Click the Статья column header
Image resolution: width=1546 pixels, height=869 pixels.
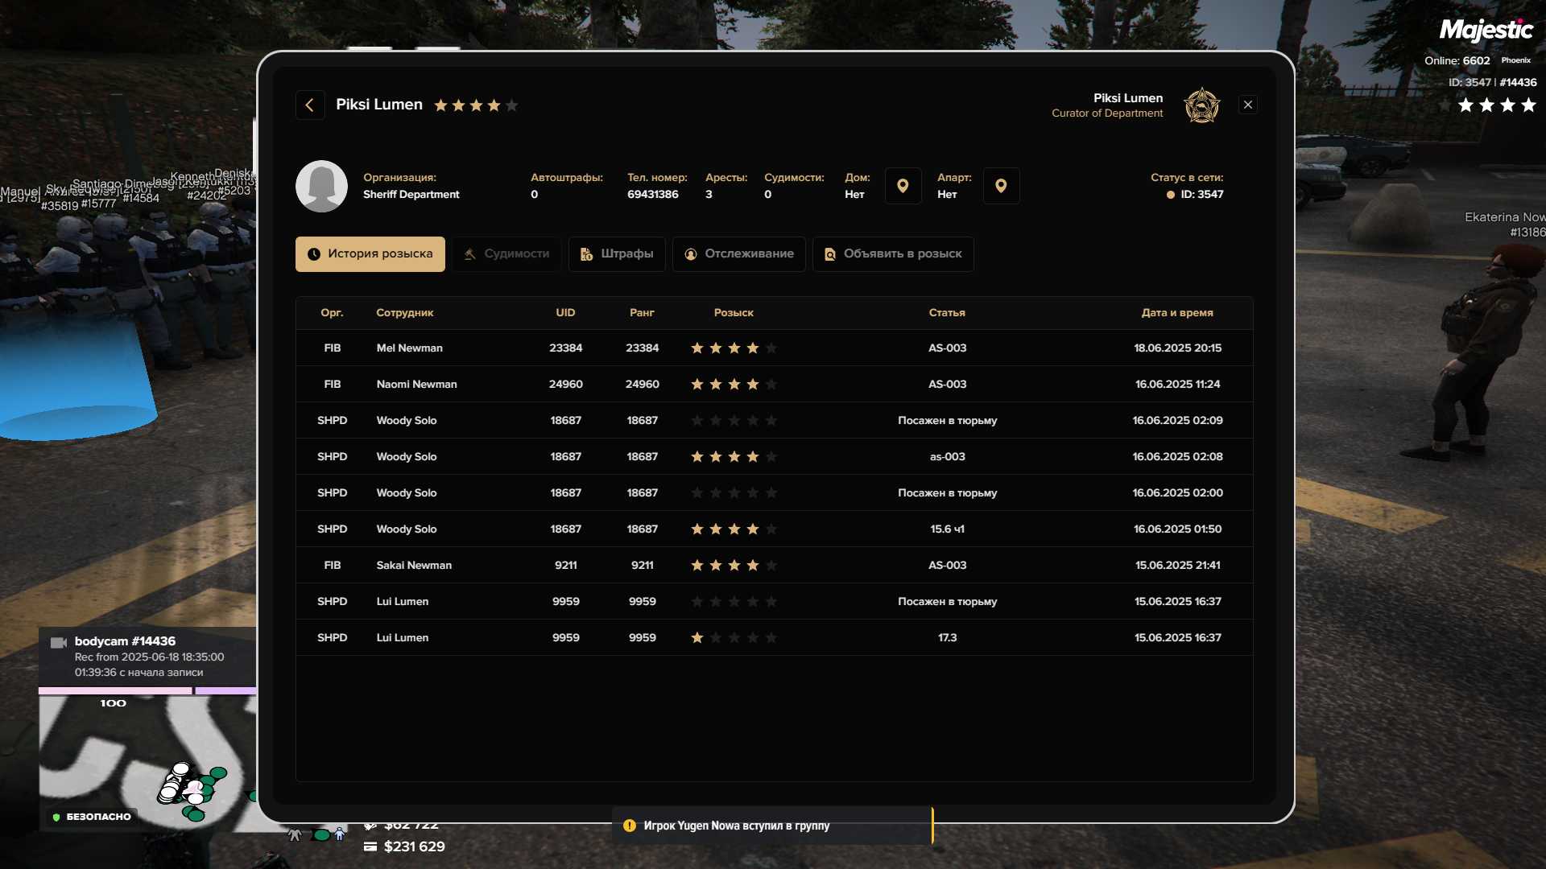point(947,313)
